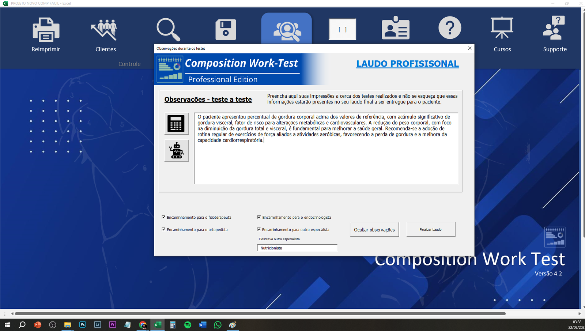Open the ID card badge icon
The width and height of the screenshot is (585, 331).
396,28
